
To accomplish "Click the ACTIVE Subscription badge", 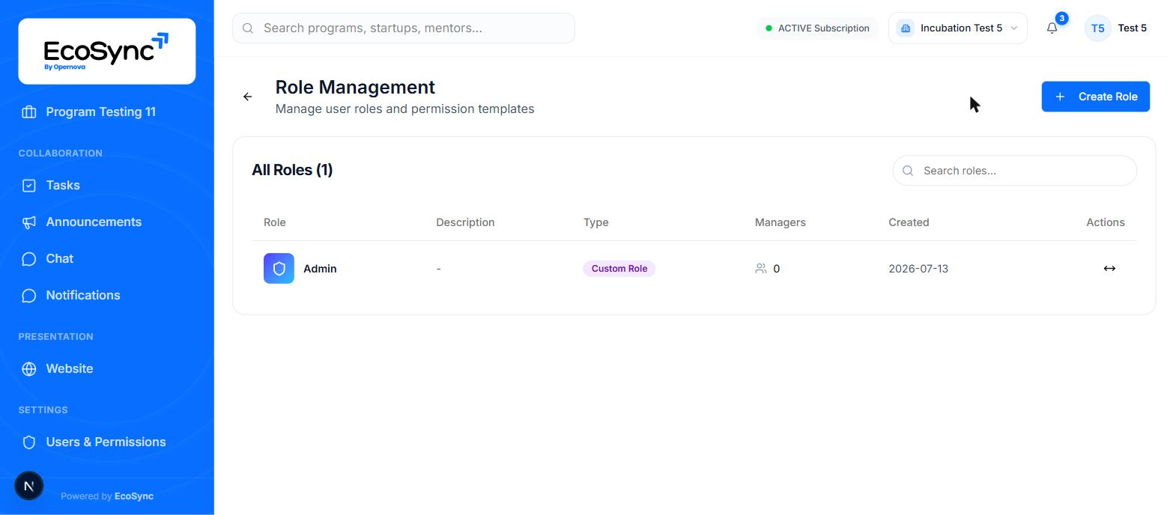I will pyautogui.click(x=817, y=28).
